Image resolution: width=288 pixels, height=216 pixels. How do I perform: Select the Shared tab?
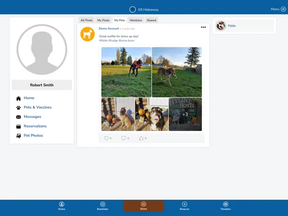(151, 20)
